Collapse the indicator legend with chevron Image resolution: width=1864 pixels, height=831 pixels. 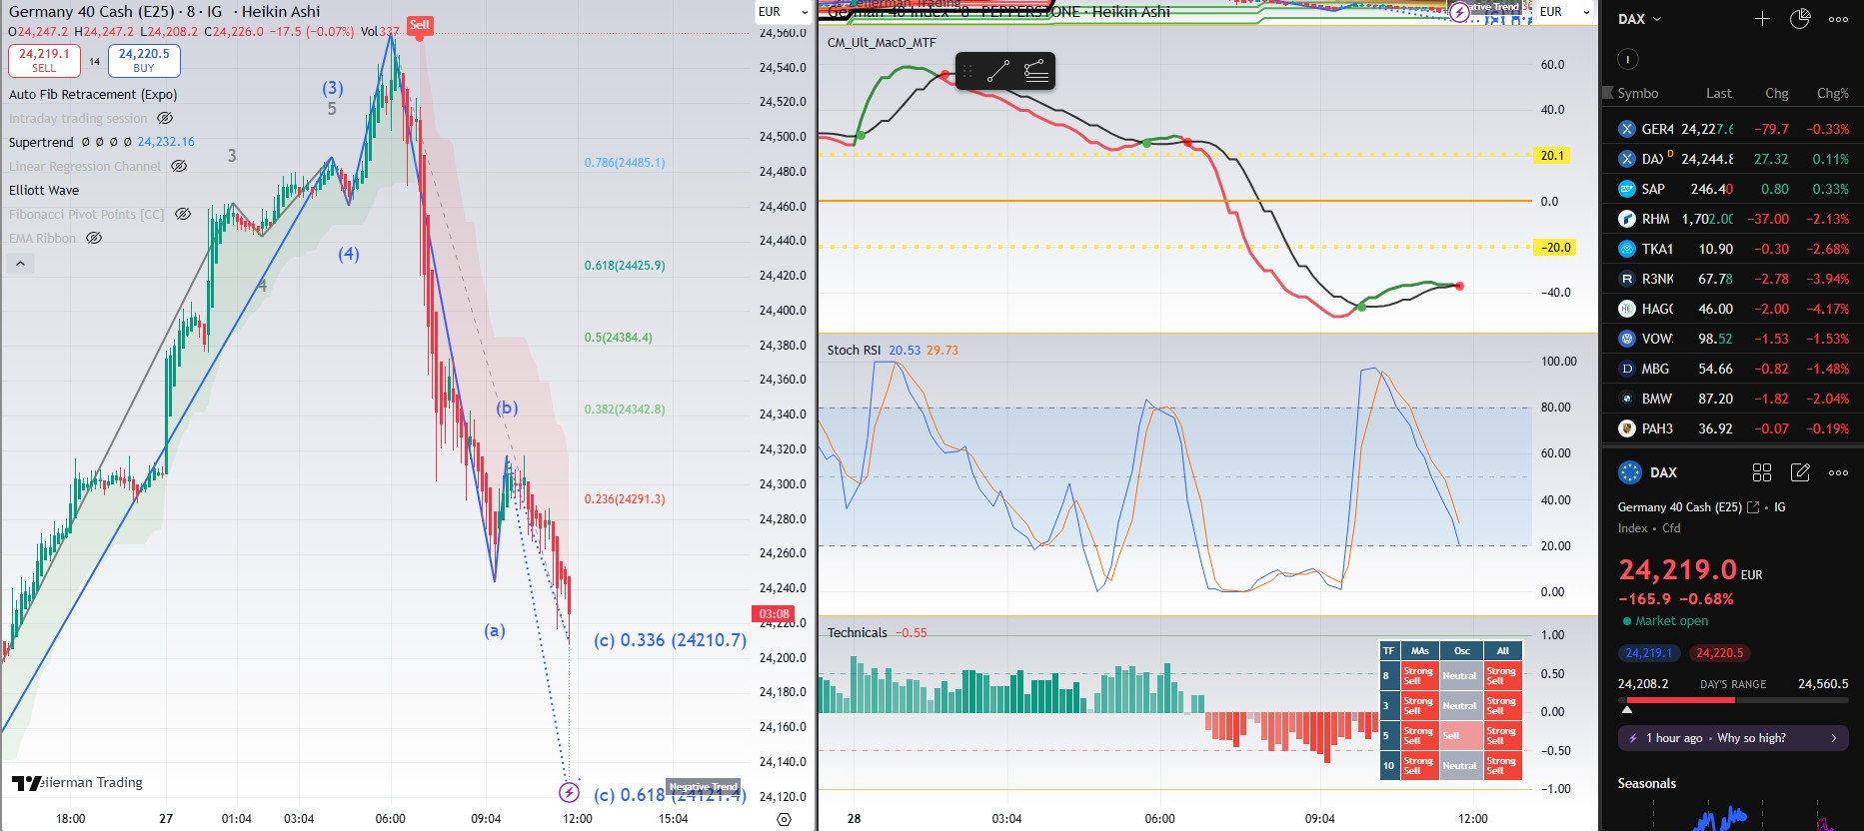pos(20,264)
